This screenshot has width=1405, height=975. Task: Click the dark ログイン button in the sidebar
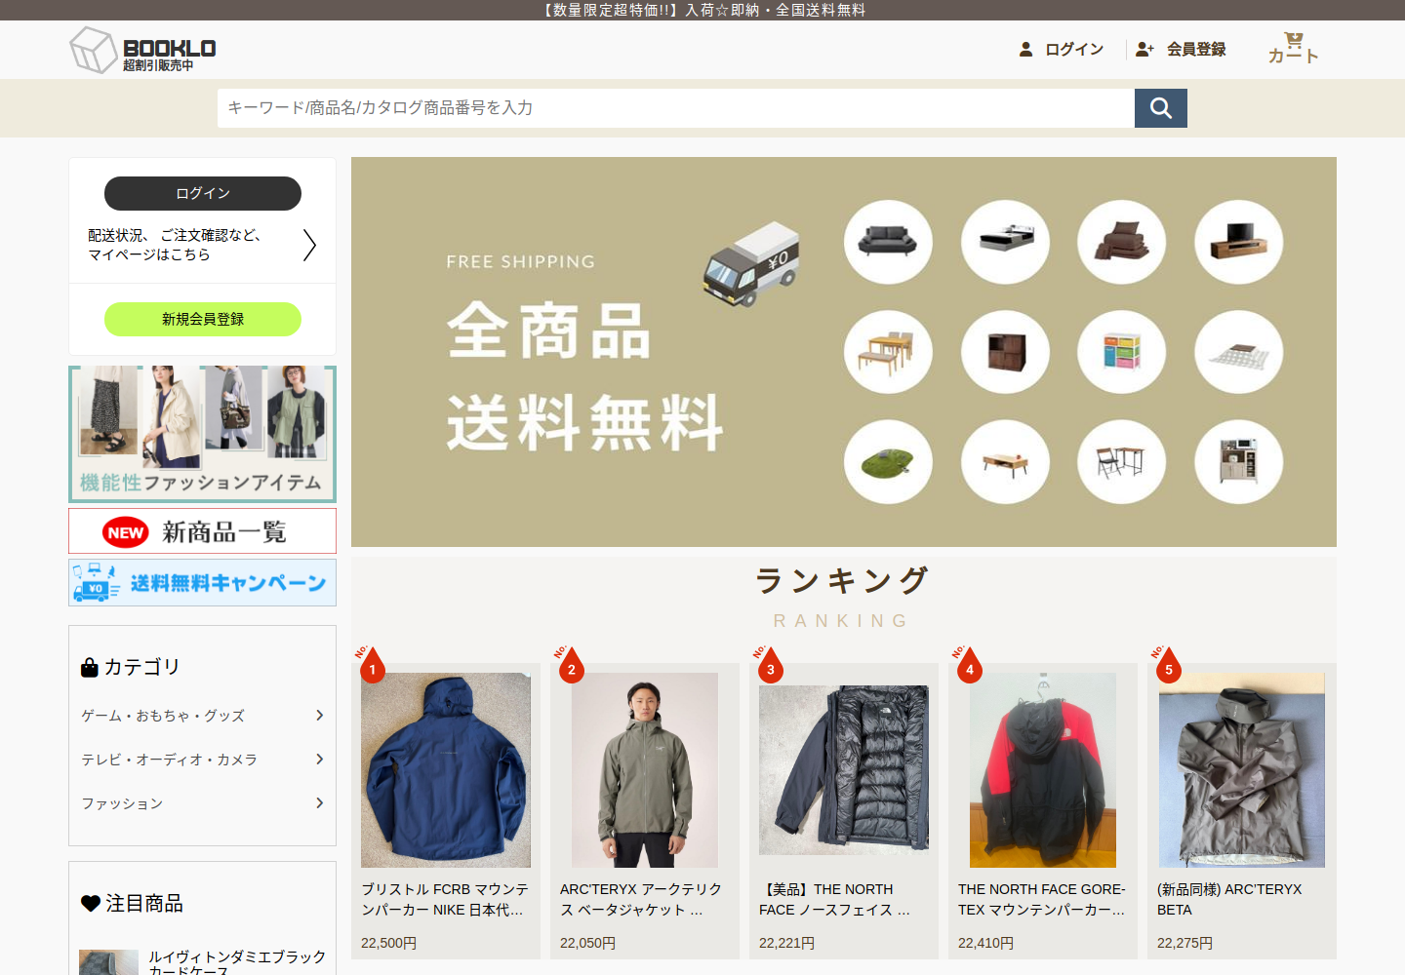(203, 193)
